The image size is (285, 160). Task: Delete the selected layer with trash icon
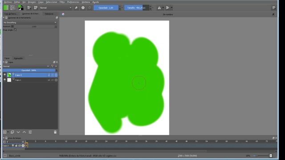click(x=55, y=132)
